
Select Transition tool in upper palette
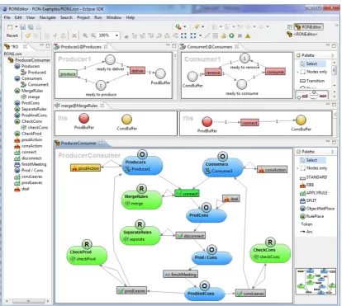(312, 81)
